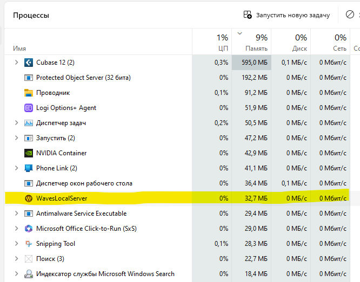Click the 51,9 МБ memory value
Screen dimensions: 360x282
pos(256,108)
